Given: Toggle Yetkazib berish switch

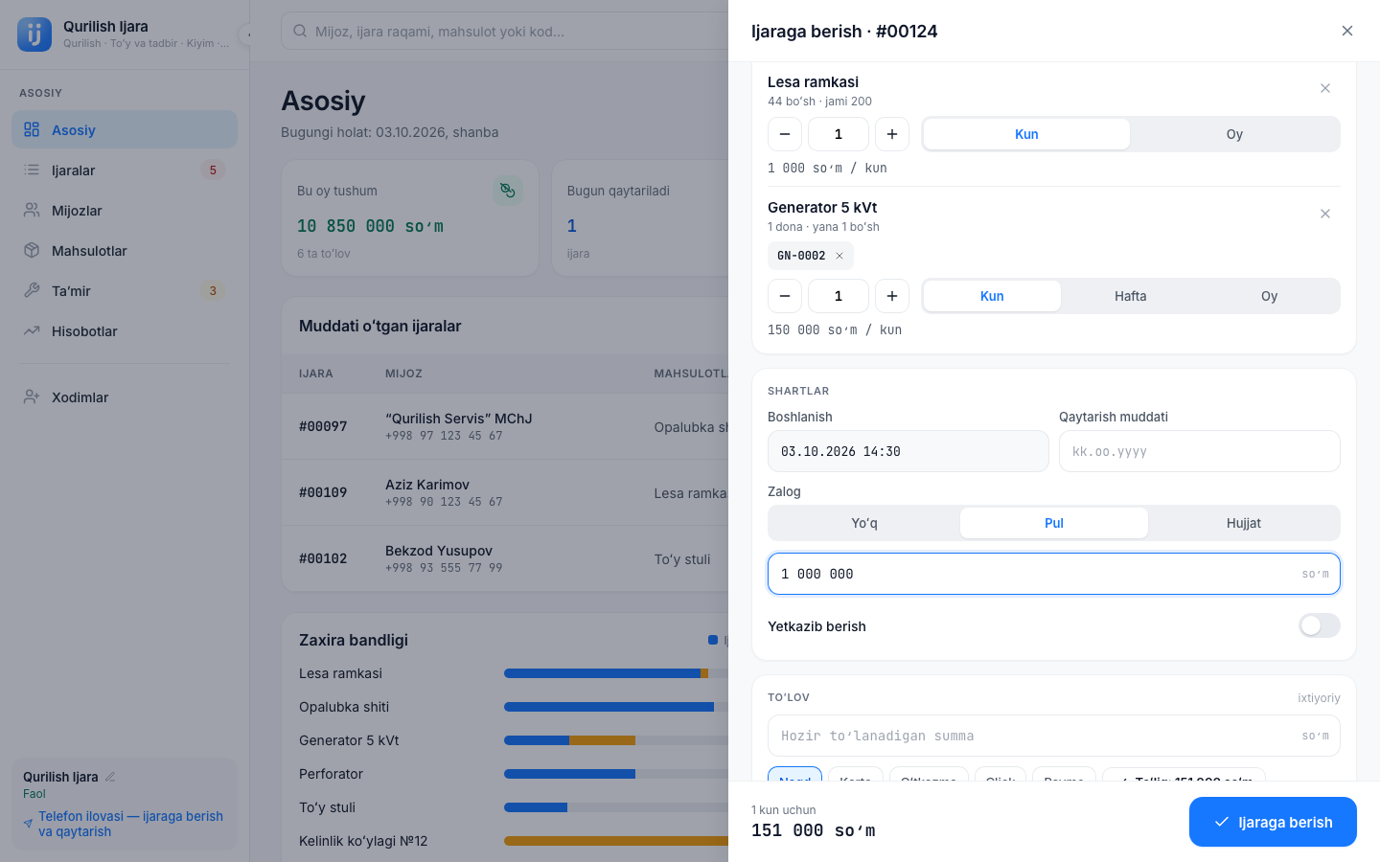Looking at the screenshot, I should [x=1320, y=625].
